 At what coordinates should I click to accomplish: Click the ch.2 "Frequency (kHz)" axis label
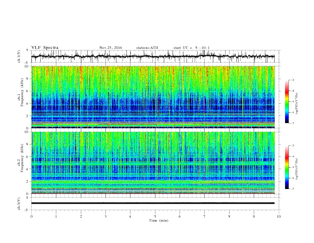[x=22, y=158]
